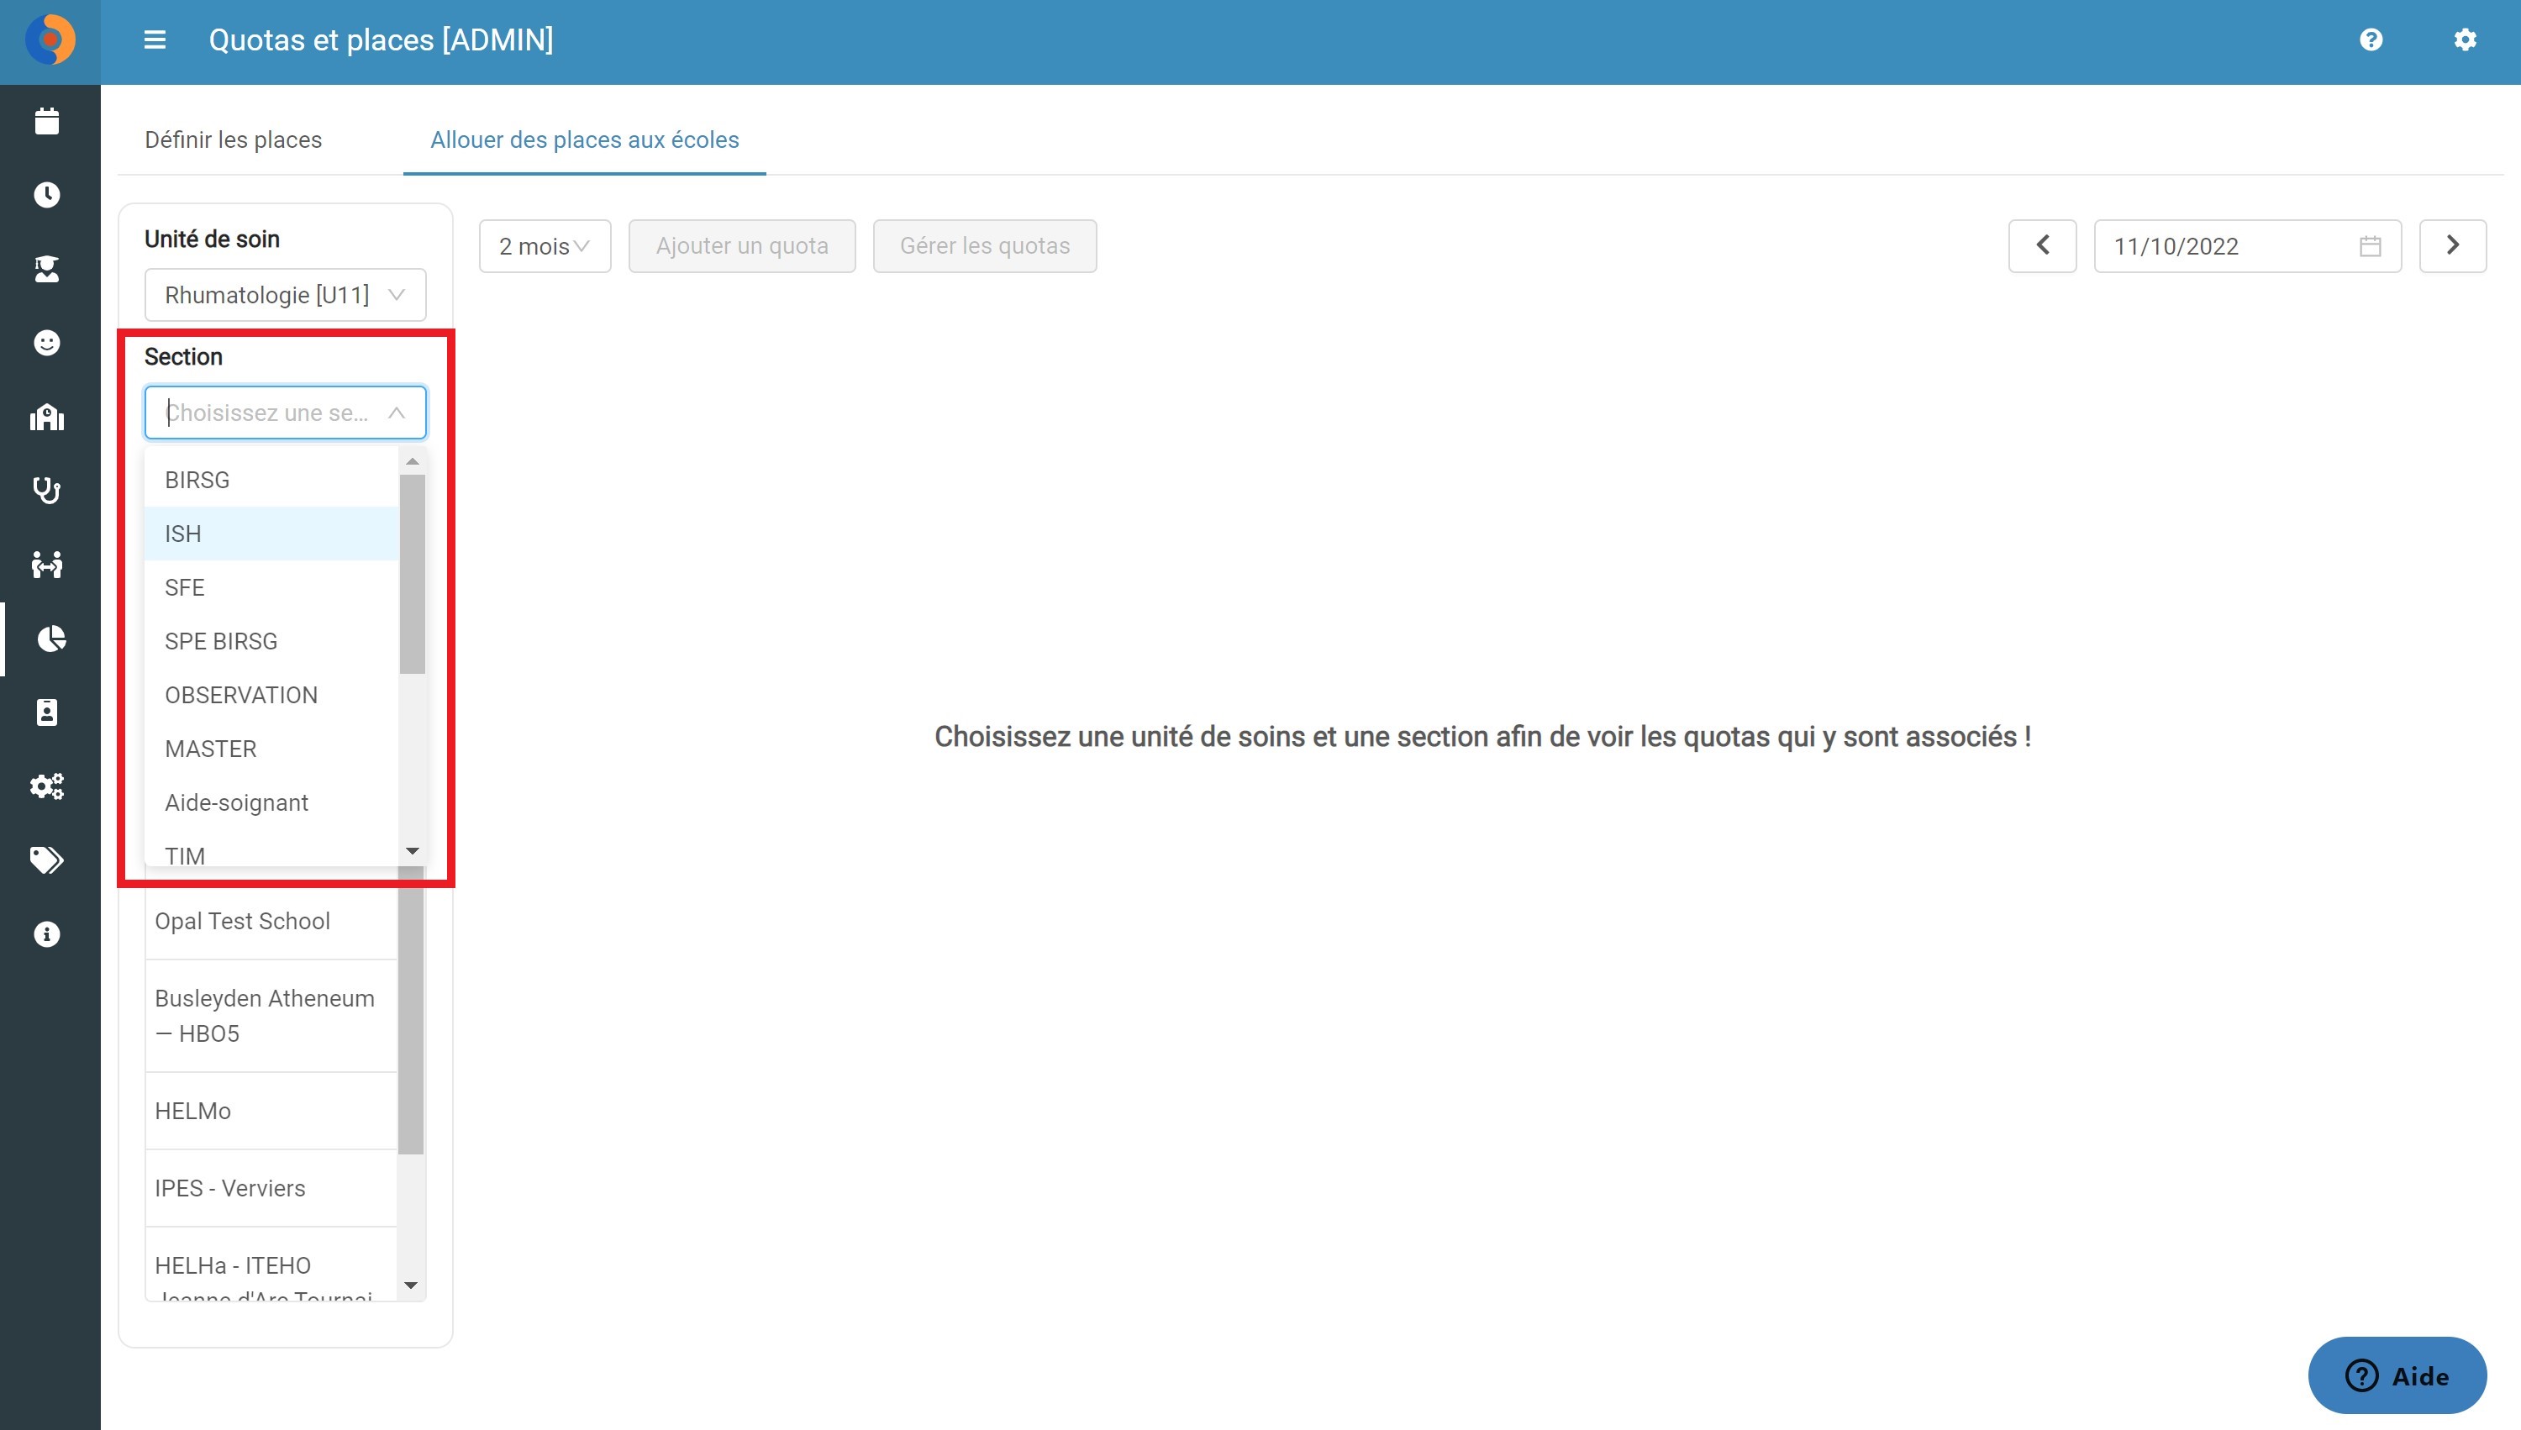Click section dropdown scrollbar down arrow
The image size is (2521, 1430).
(x=413, y=851)
